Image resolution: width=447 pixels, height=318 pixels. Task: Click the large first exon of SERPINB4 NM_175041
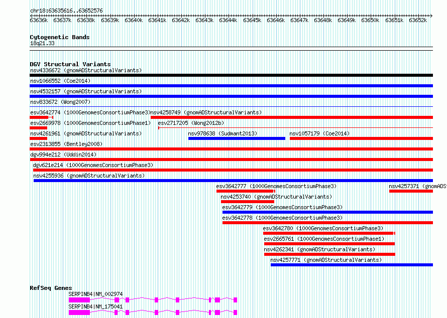click(x=79, y=312)
